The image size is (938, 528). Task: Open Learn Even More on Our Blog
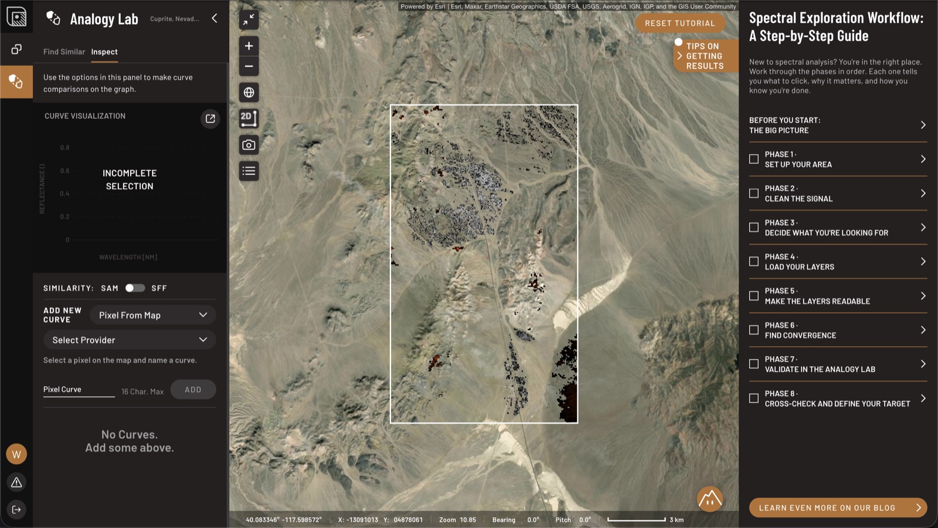click(x=838, y=507)
